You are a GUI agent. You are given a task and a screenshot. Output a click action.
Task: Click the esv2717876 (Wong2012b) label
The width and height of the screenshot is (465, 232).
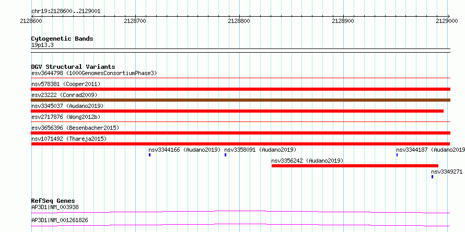(66, 117)
